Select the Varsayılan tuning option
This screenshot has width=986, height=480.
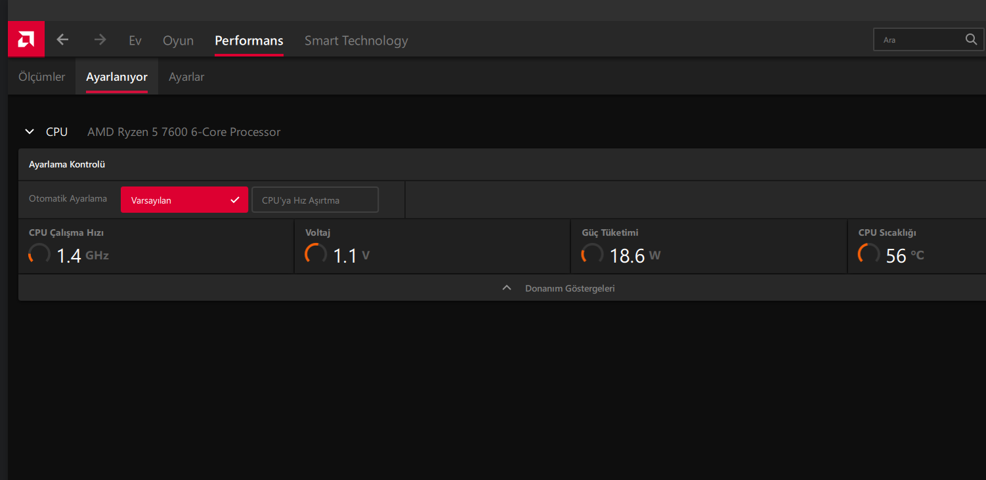[184, 200]
